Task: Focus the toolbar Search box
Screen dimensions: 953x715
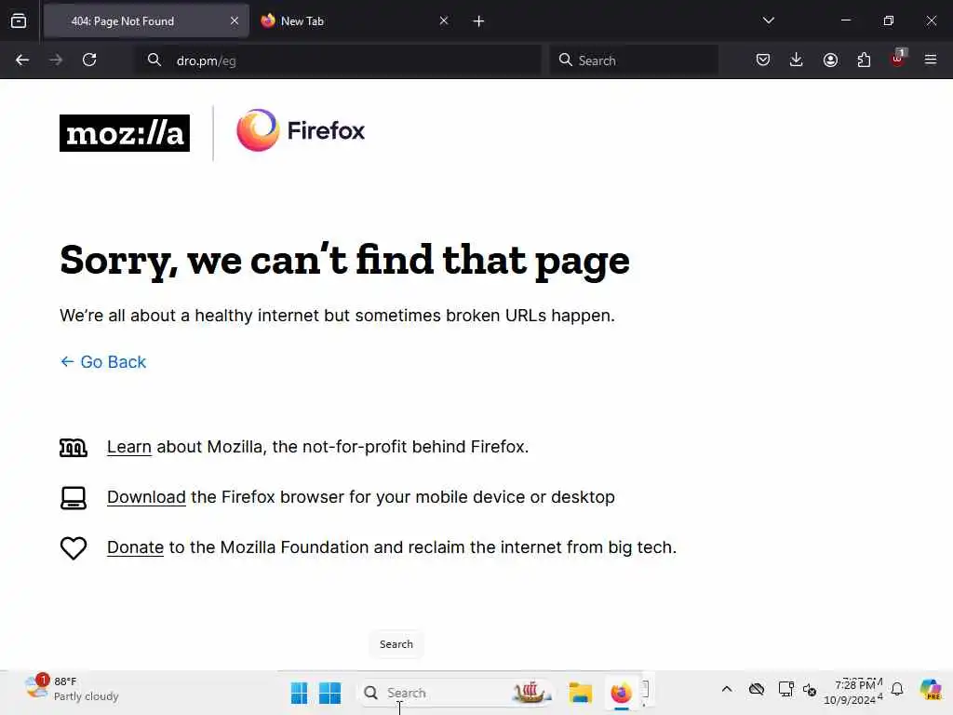Action: (634, 61)
